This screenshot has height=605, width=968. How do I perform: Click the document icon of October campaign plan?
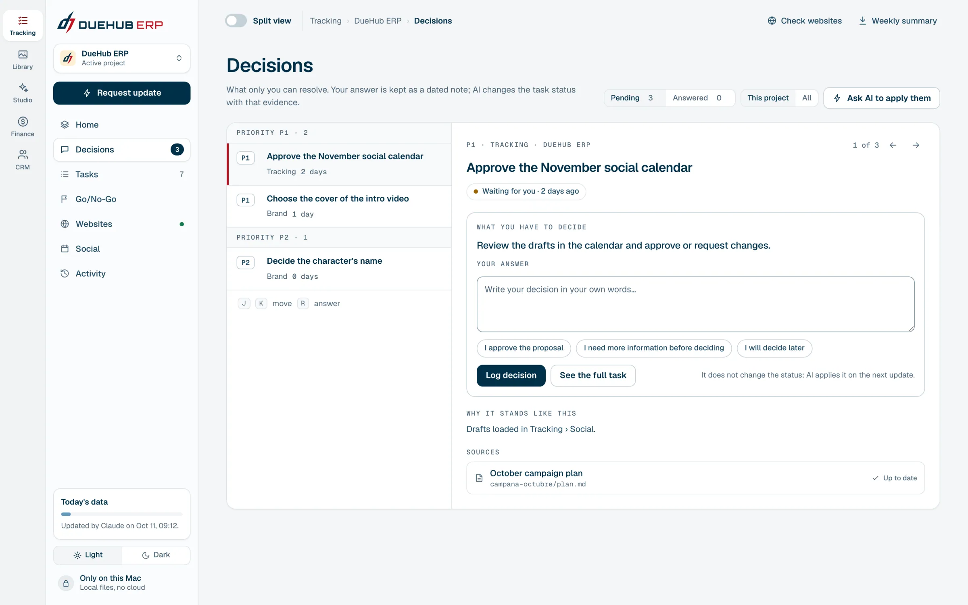479,478
